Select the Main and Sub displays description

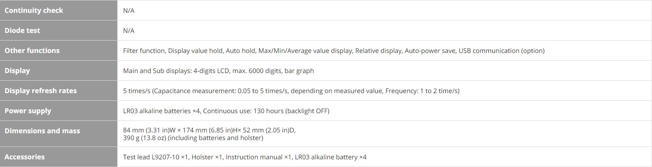pos(219,70)
